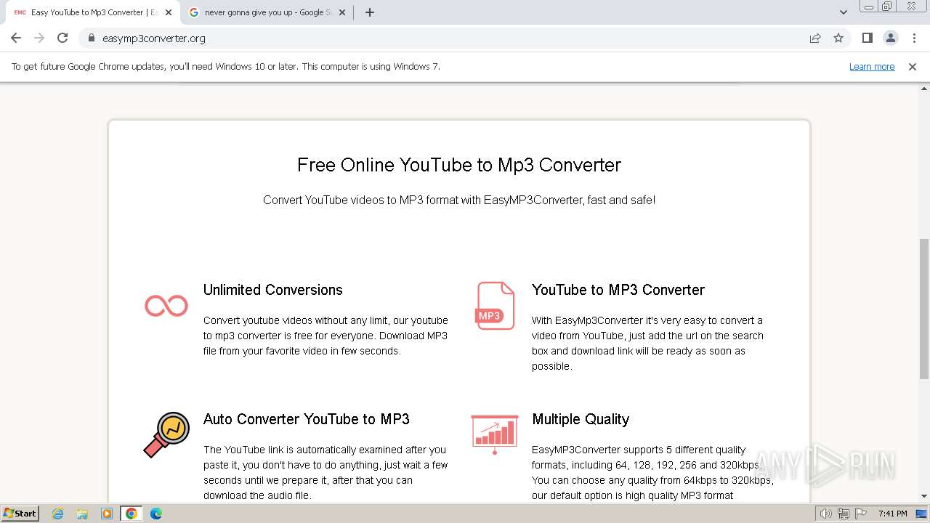Open the network tray icon
The width and height of the screenshot is (930, 523).
pyautogui.click(x=844, y=514)
